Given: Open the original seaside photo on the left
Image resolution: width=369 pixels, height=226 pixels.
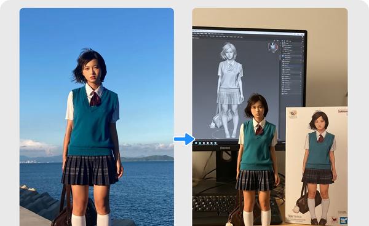Looking at the screenshot, I should pyautogui.click(x=97, y=117).
